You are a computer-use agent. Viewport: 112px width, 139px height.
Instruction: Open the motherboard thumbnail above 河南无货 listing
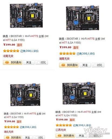coord(26,15)
